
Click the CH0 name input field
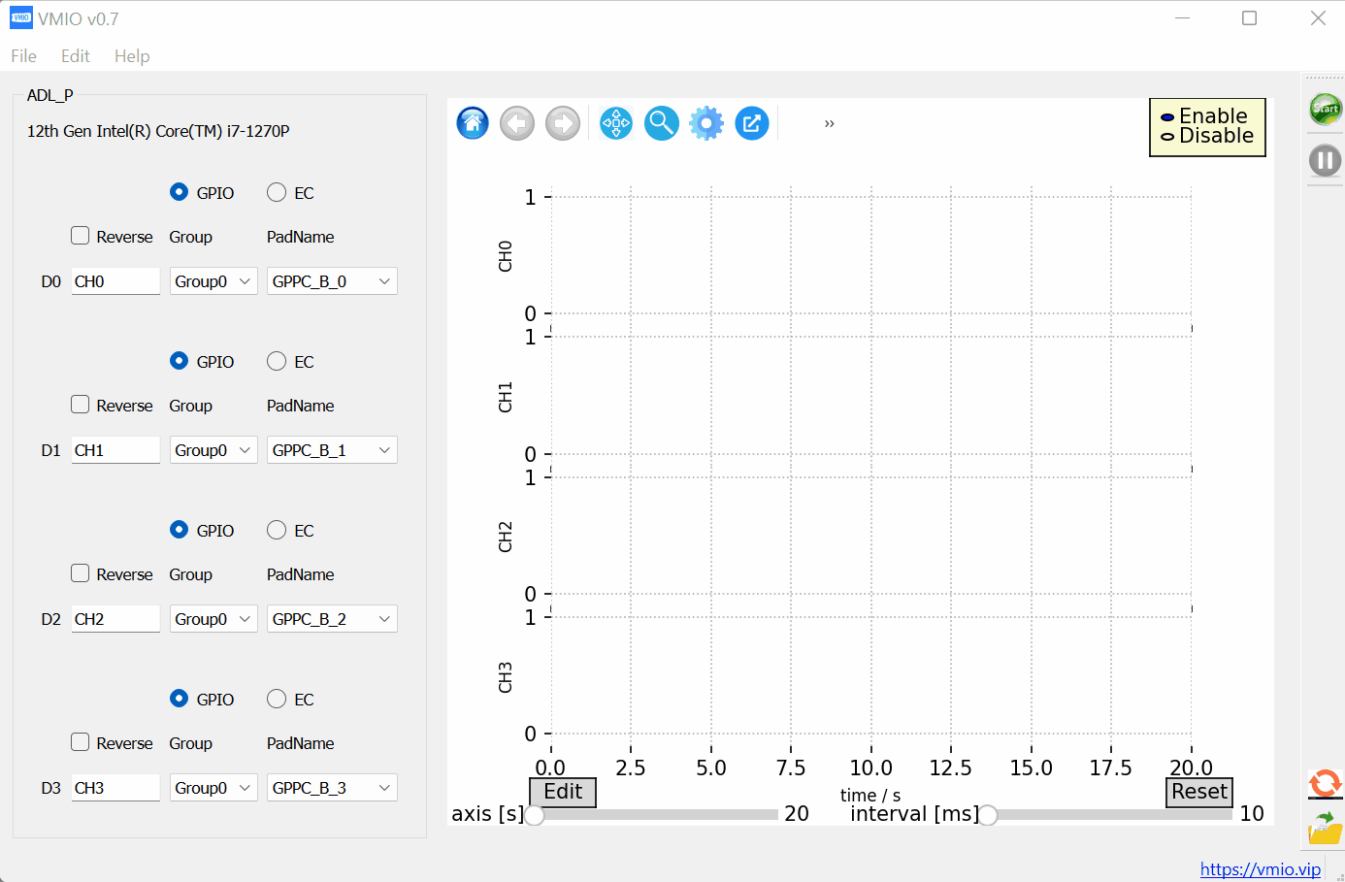click(115, 281)
